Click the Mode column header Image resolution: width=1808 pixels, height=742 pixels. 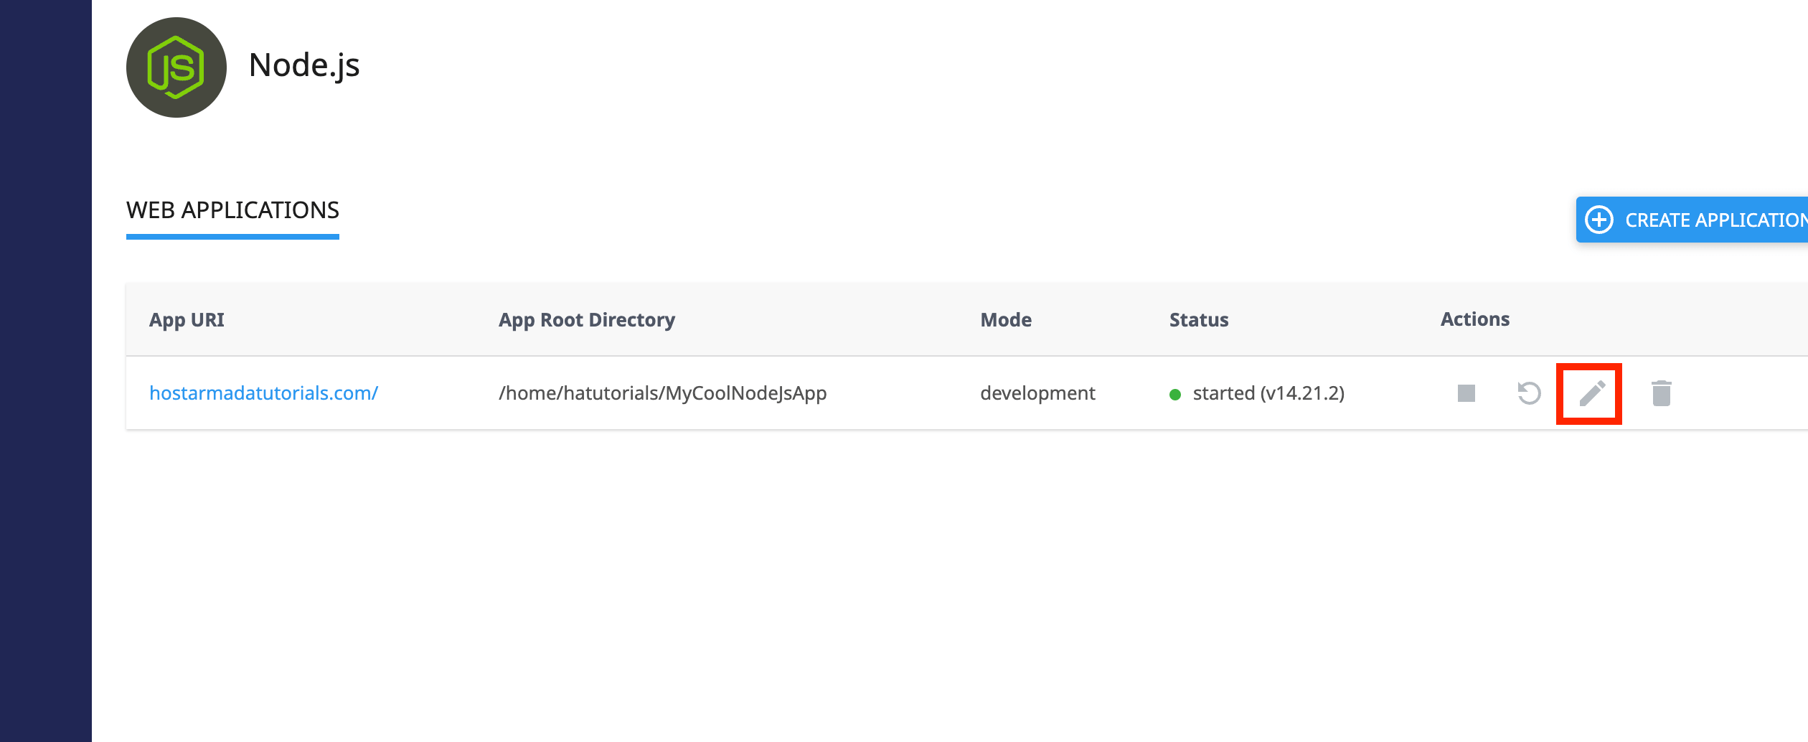click(x=1006, y=320)
